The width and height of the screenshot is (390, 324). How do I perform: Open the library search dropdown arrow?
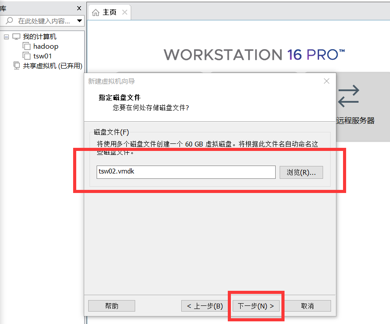click(x=80, y=21)
